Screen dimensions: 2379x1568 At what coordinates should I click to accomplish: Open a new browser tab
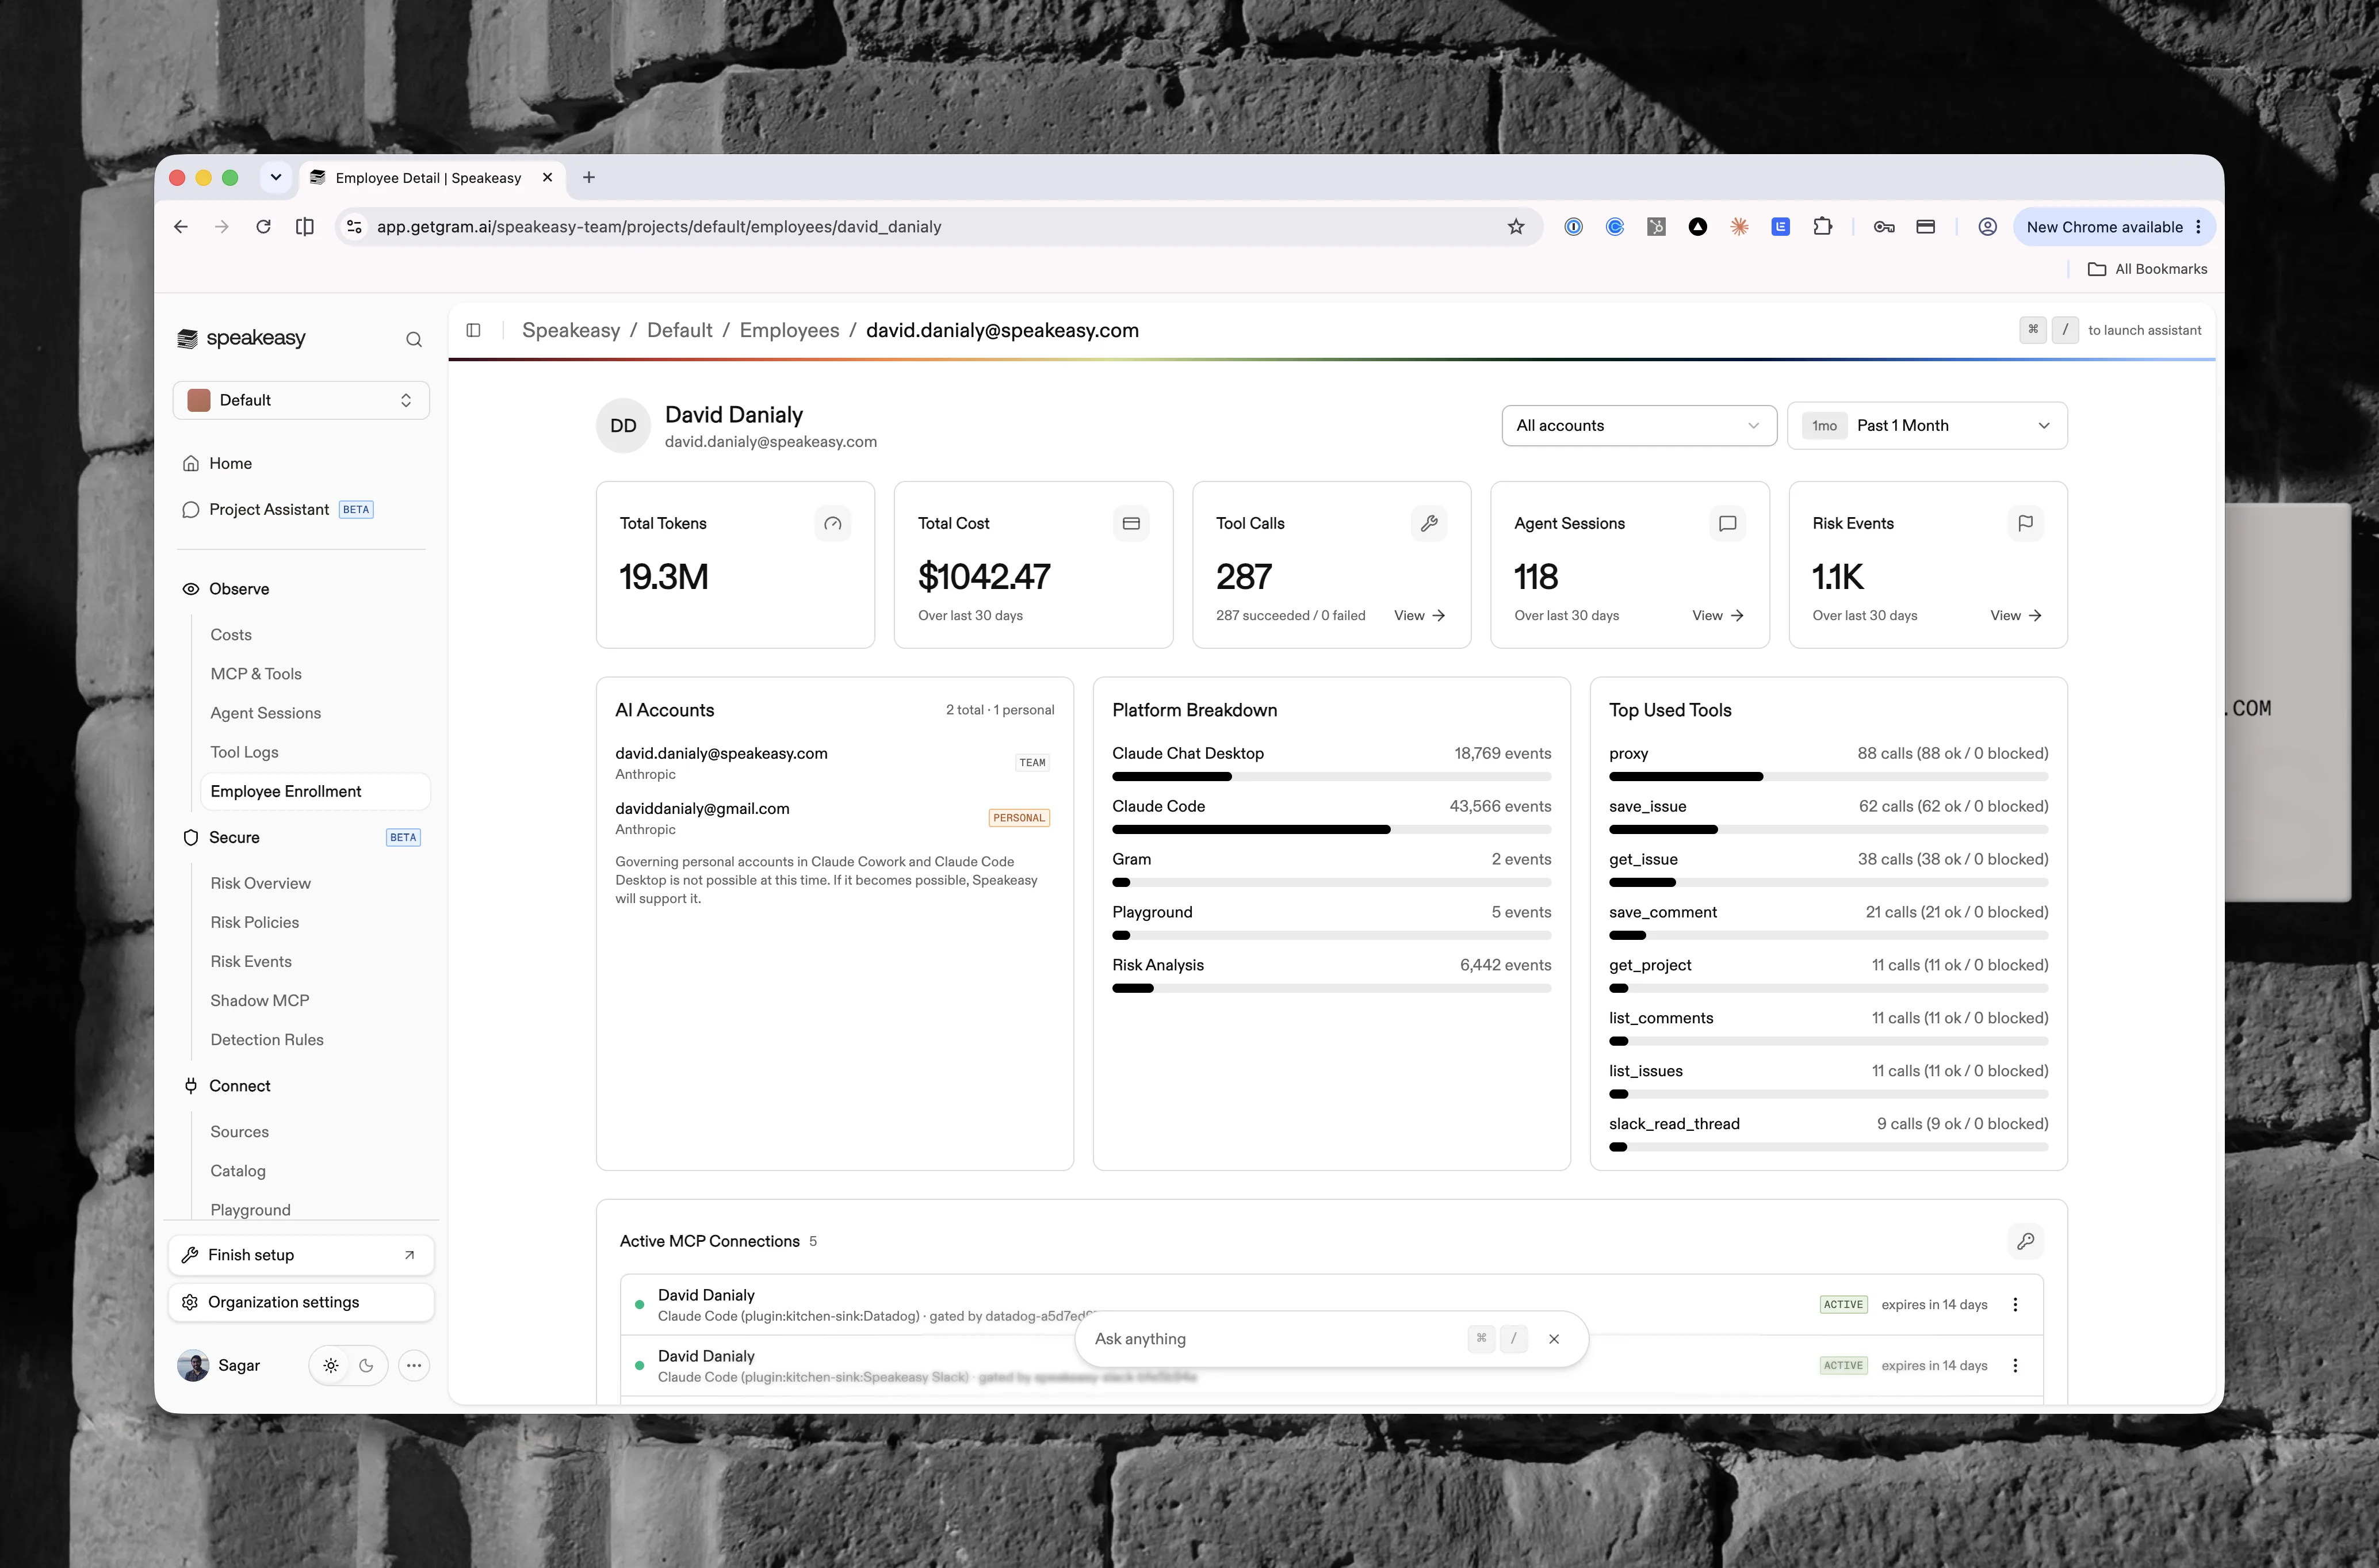pyautogui.click(x=589, y=177)
